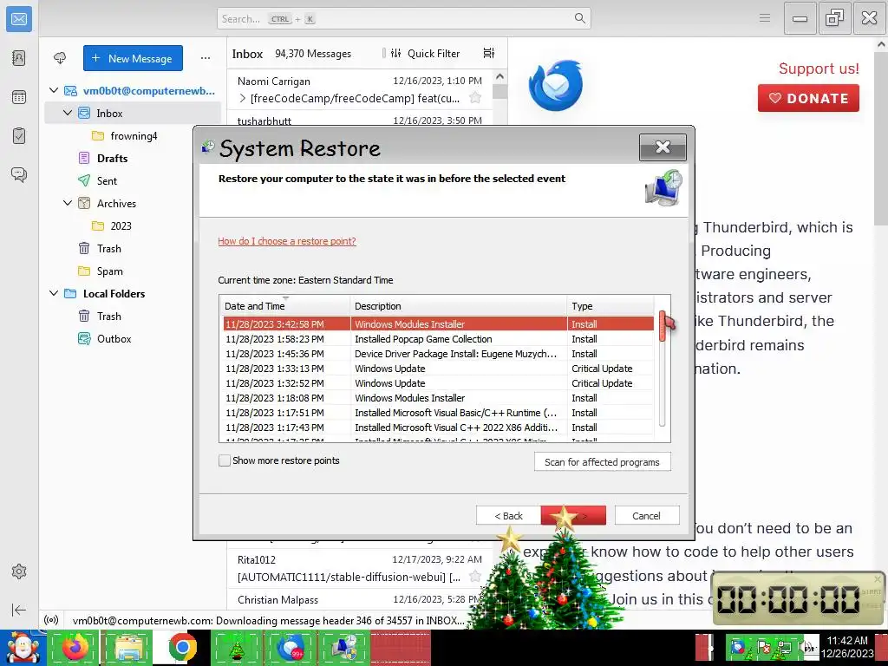Sort restore points by Date and Time

[x=284, y=306]
